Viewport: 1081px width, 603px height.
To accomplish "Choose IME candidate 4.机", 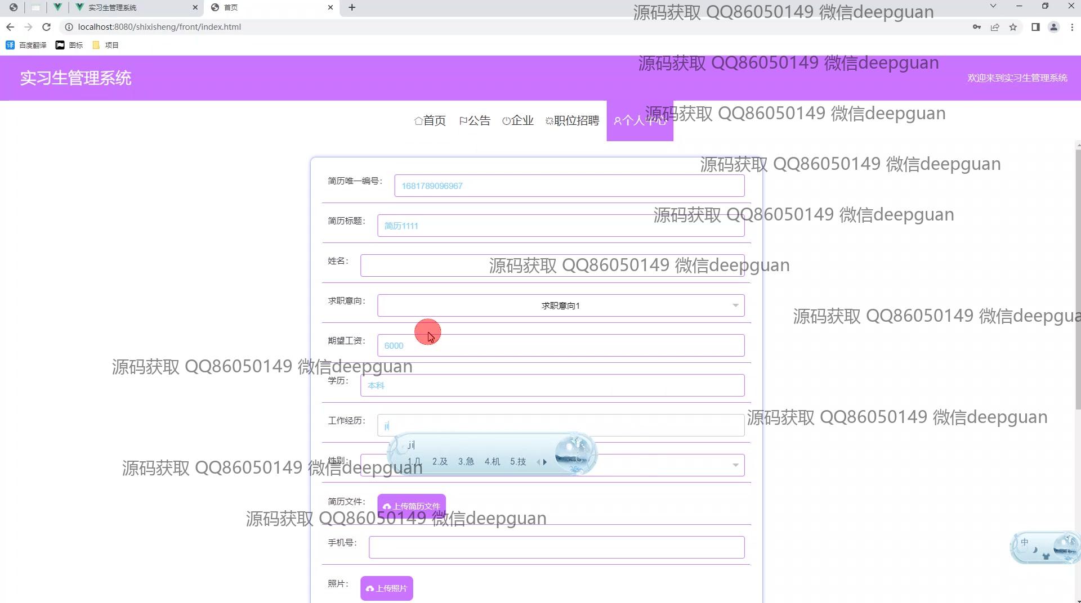I will pyautogui.click(x=492, y=462).
